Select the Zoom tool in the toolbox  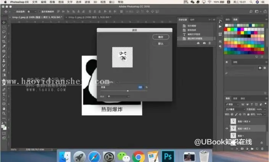tap(4, 113)
